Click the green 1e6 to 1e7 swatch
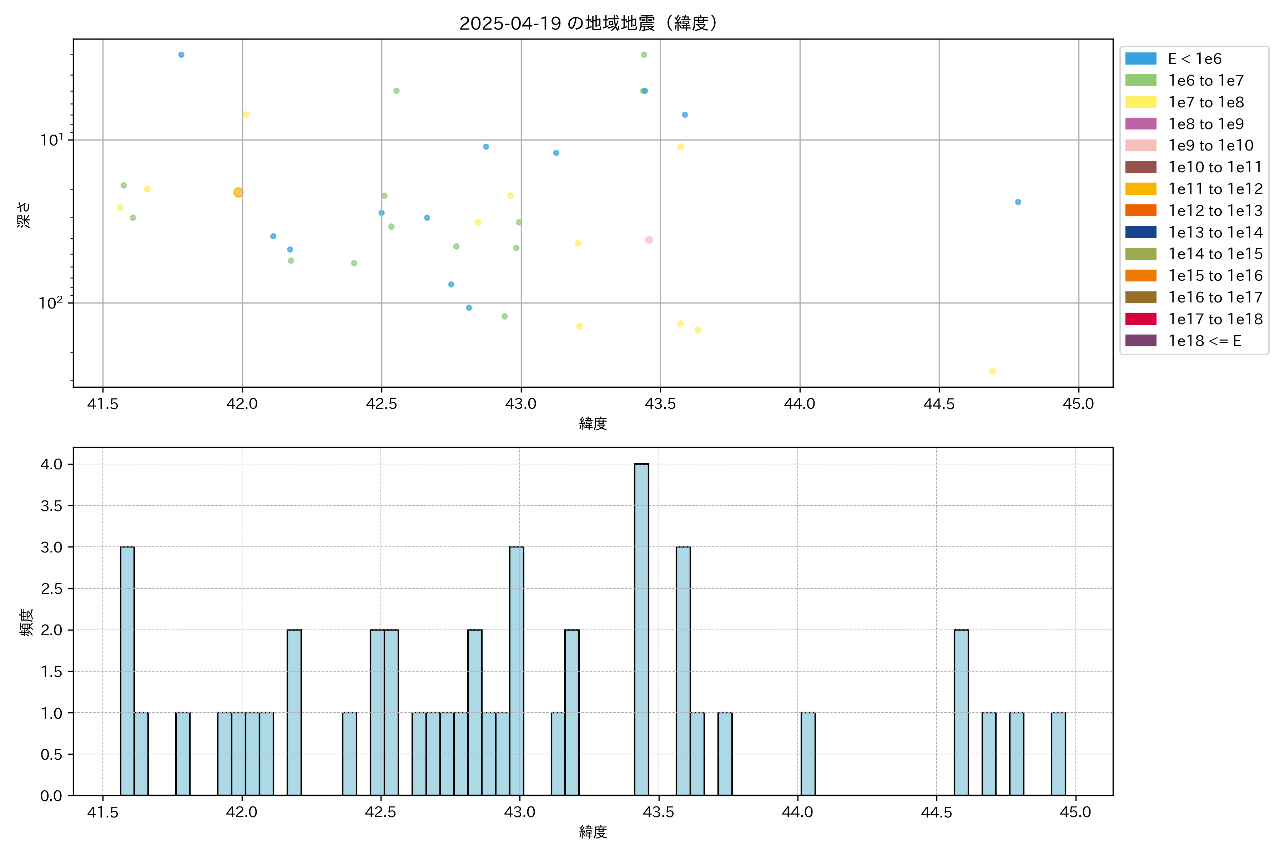Viewport: 1285px width, 856px height. tap(1140, 80)
